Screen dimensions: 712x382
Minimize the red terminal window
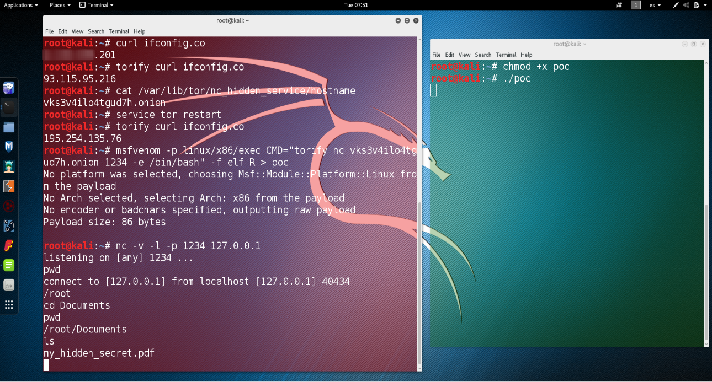coord(398,20)
